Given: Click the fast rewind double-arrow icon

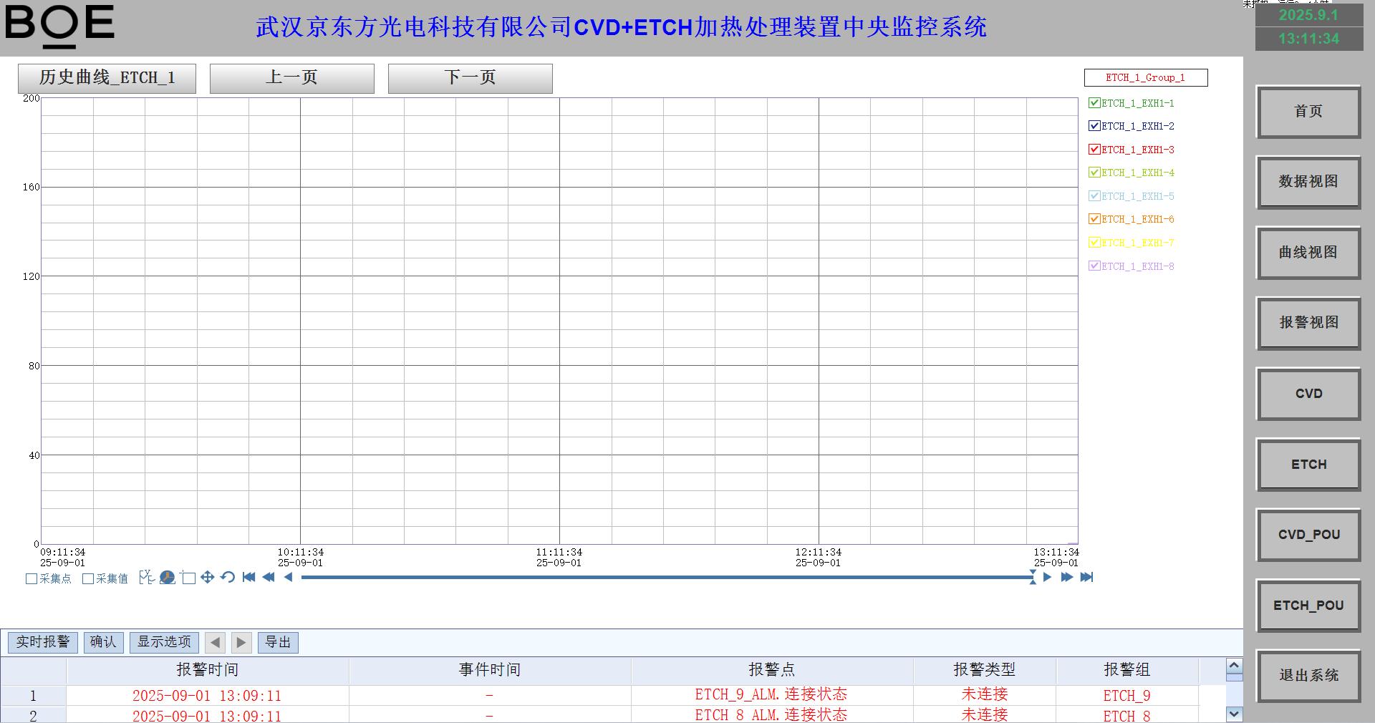Looking at the screenshot, I should (269, 578).
